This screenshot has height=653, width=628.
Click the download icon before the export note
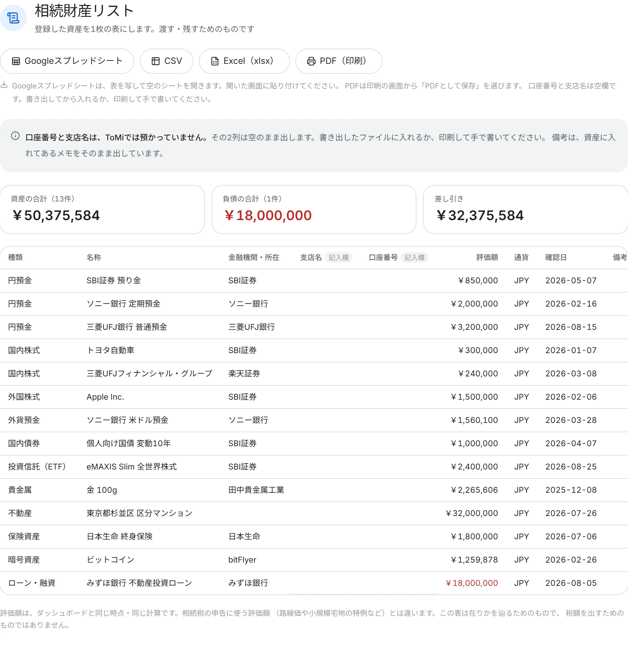pos(4,85)
